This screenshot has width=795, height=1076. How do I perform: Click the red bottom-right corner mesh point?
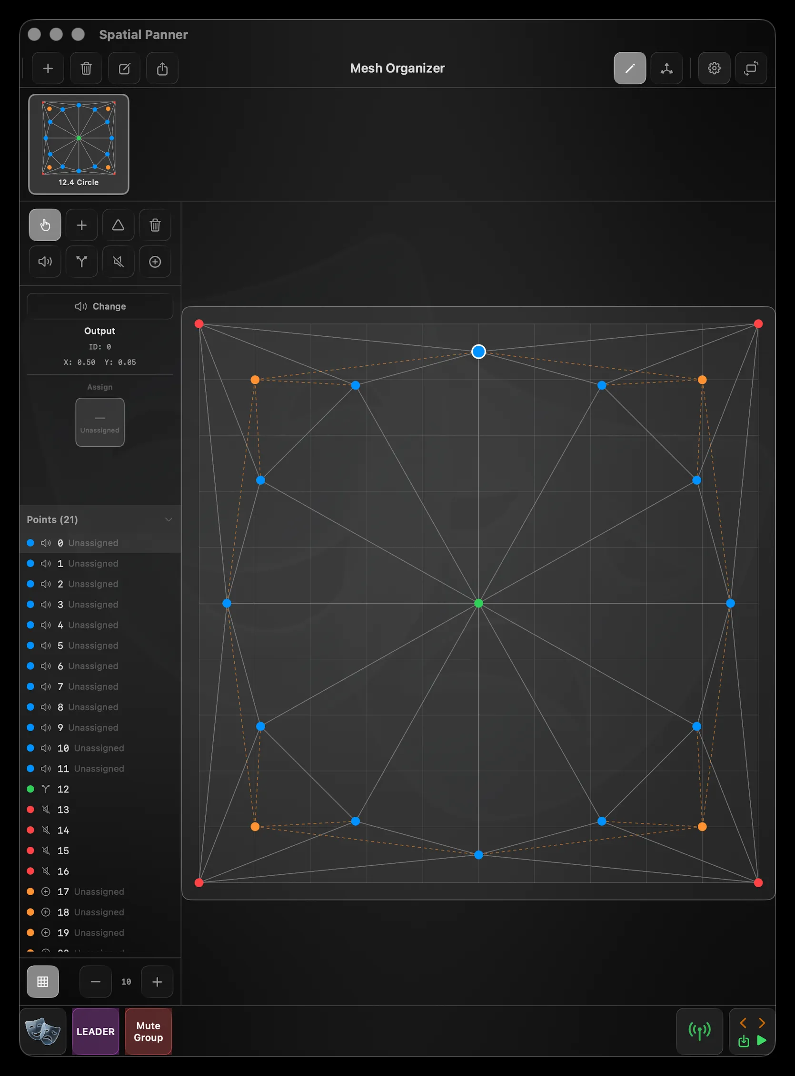coord(758,883)
